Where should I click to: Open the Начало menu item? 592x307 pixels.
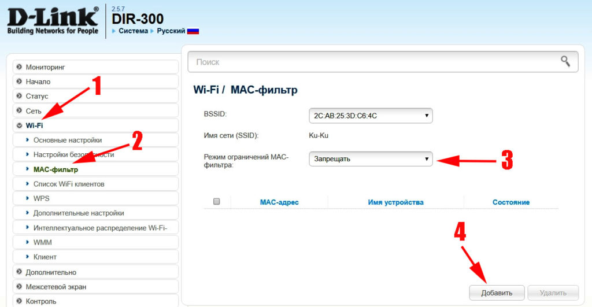95,81
